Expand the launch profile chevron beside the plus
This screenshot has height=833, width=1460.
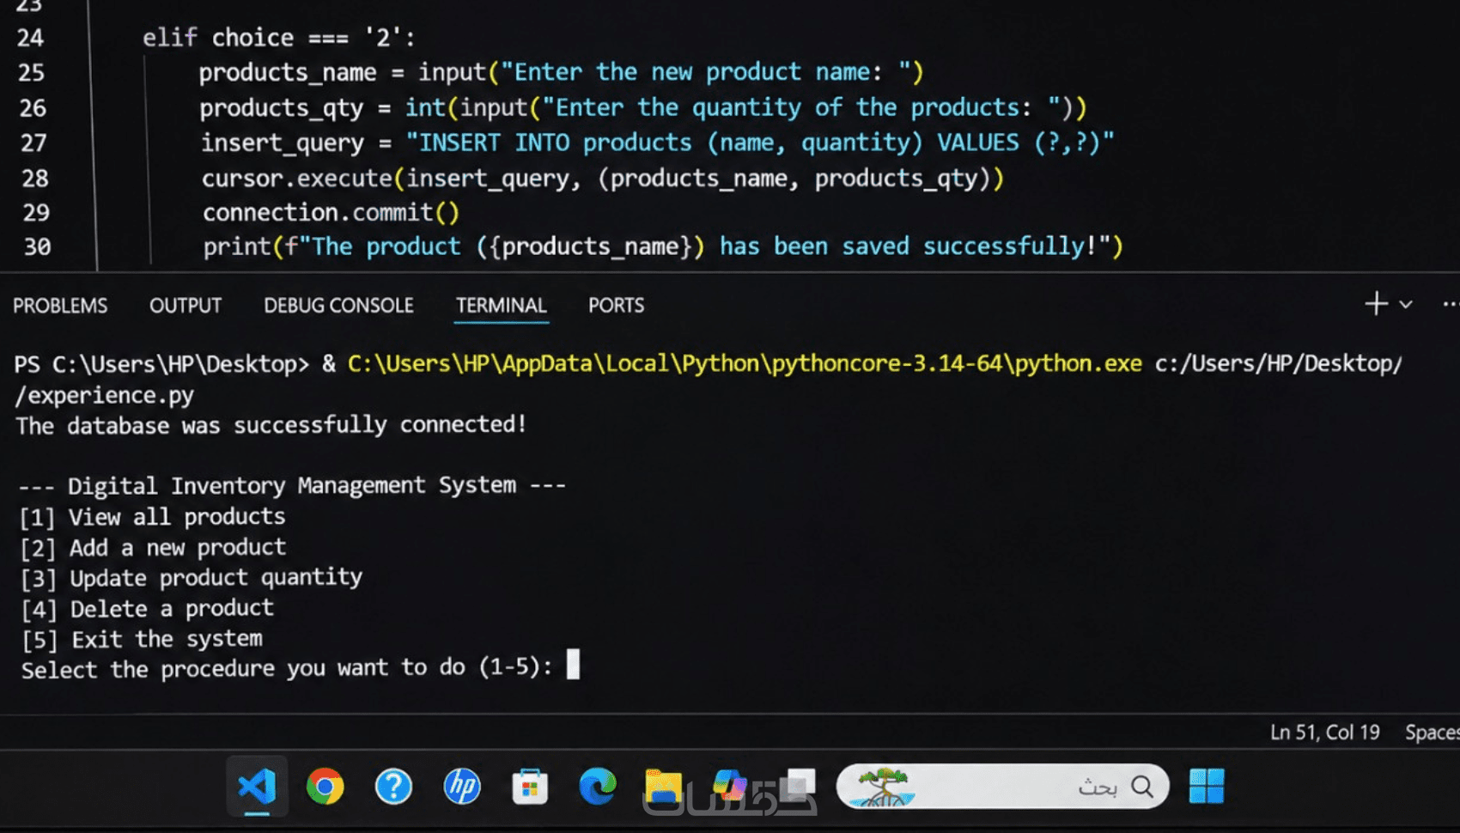pyautogui.click(x=1406, y=304)
